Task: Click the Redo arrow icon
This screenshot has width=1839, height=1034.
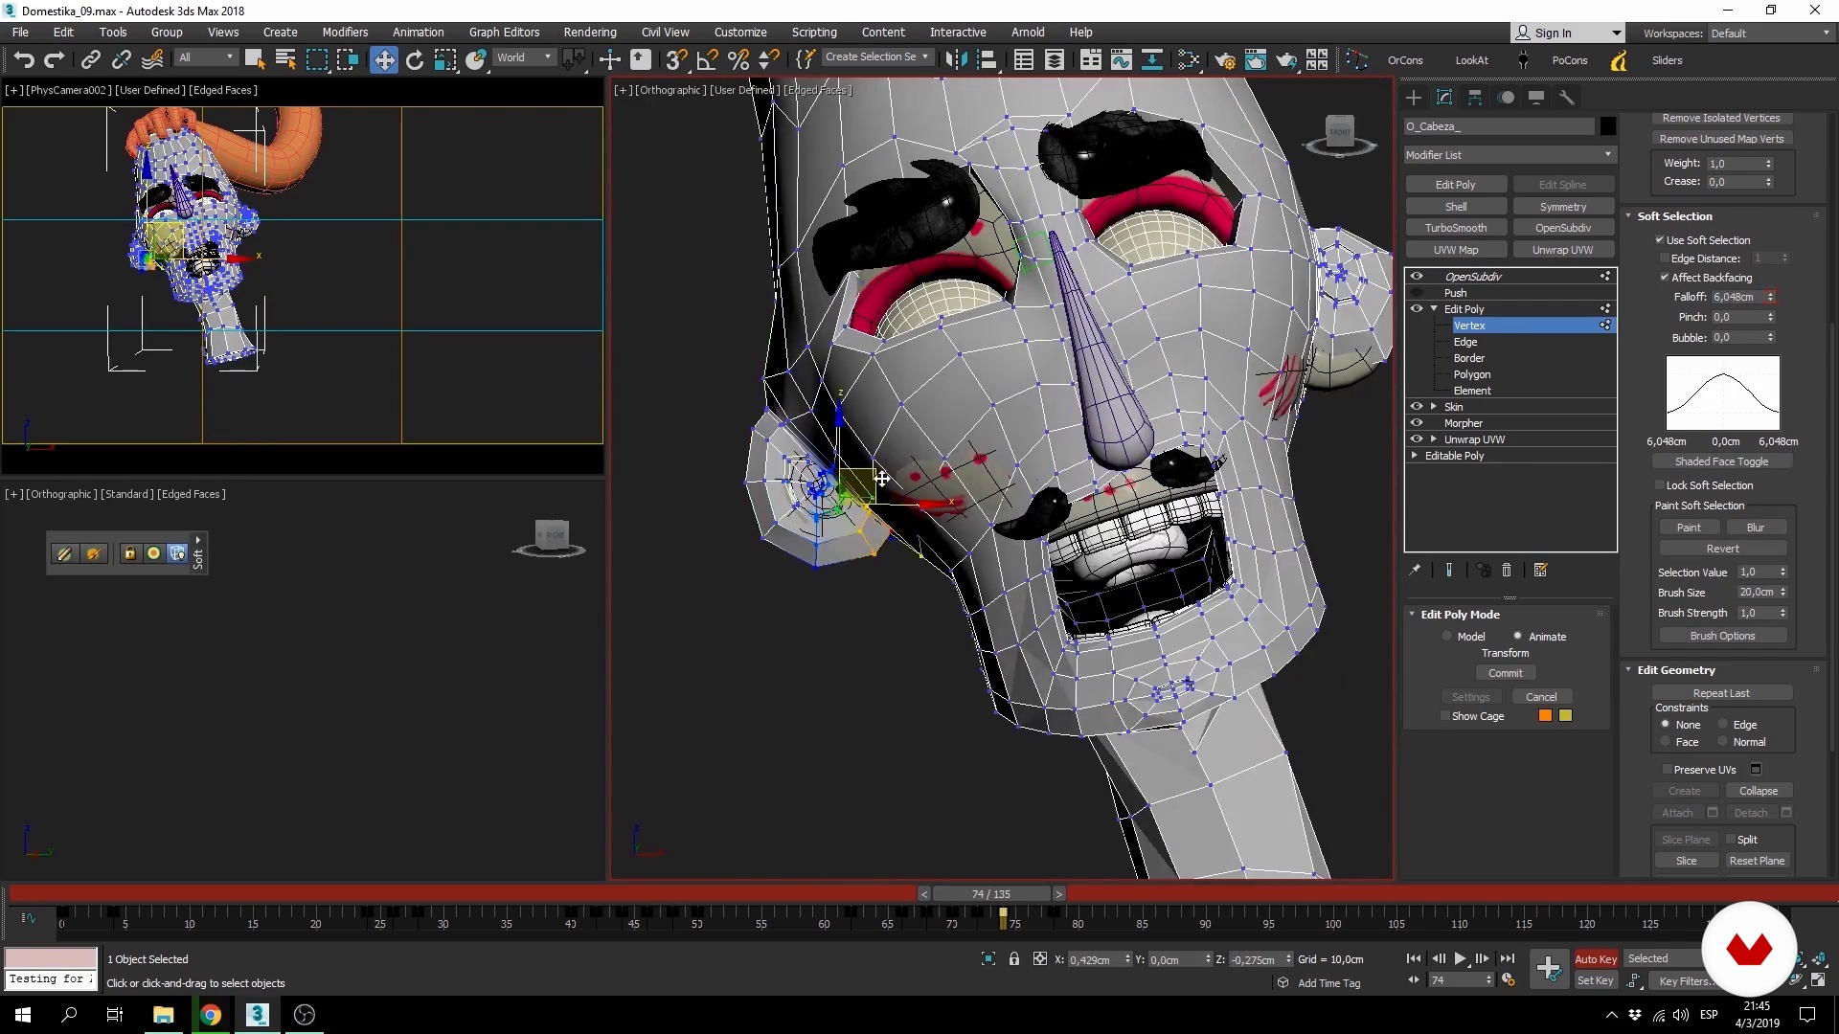Action: 55,60
